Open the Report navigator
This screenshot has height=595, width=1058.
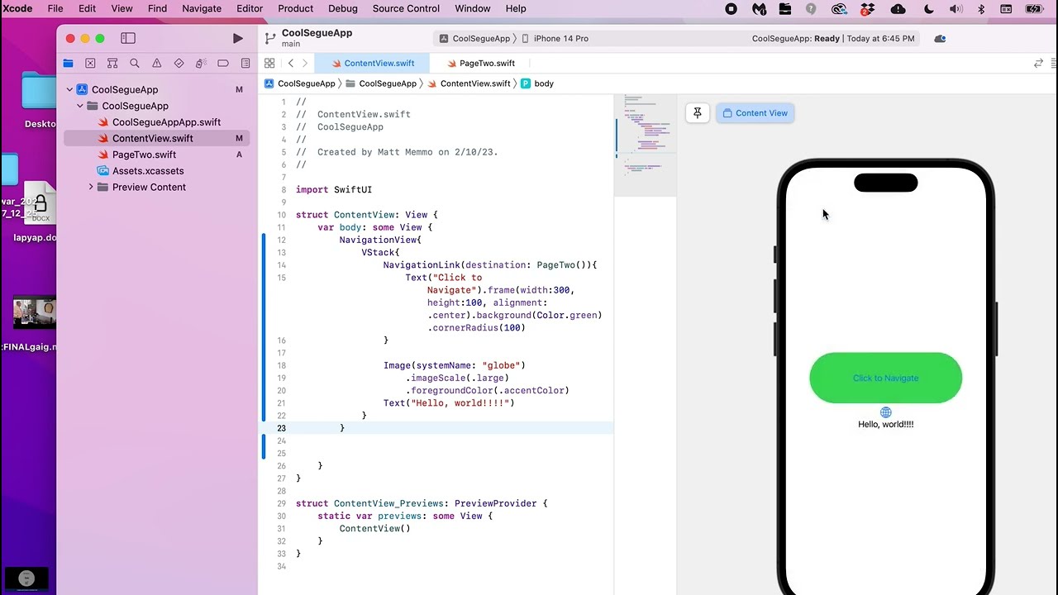tap(245, 63)
